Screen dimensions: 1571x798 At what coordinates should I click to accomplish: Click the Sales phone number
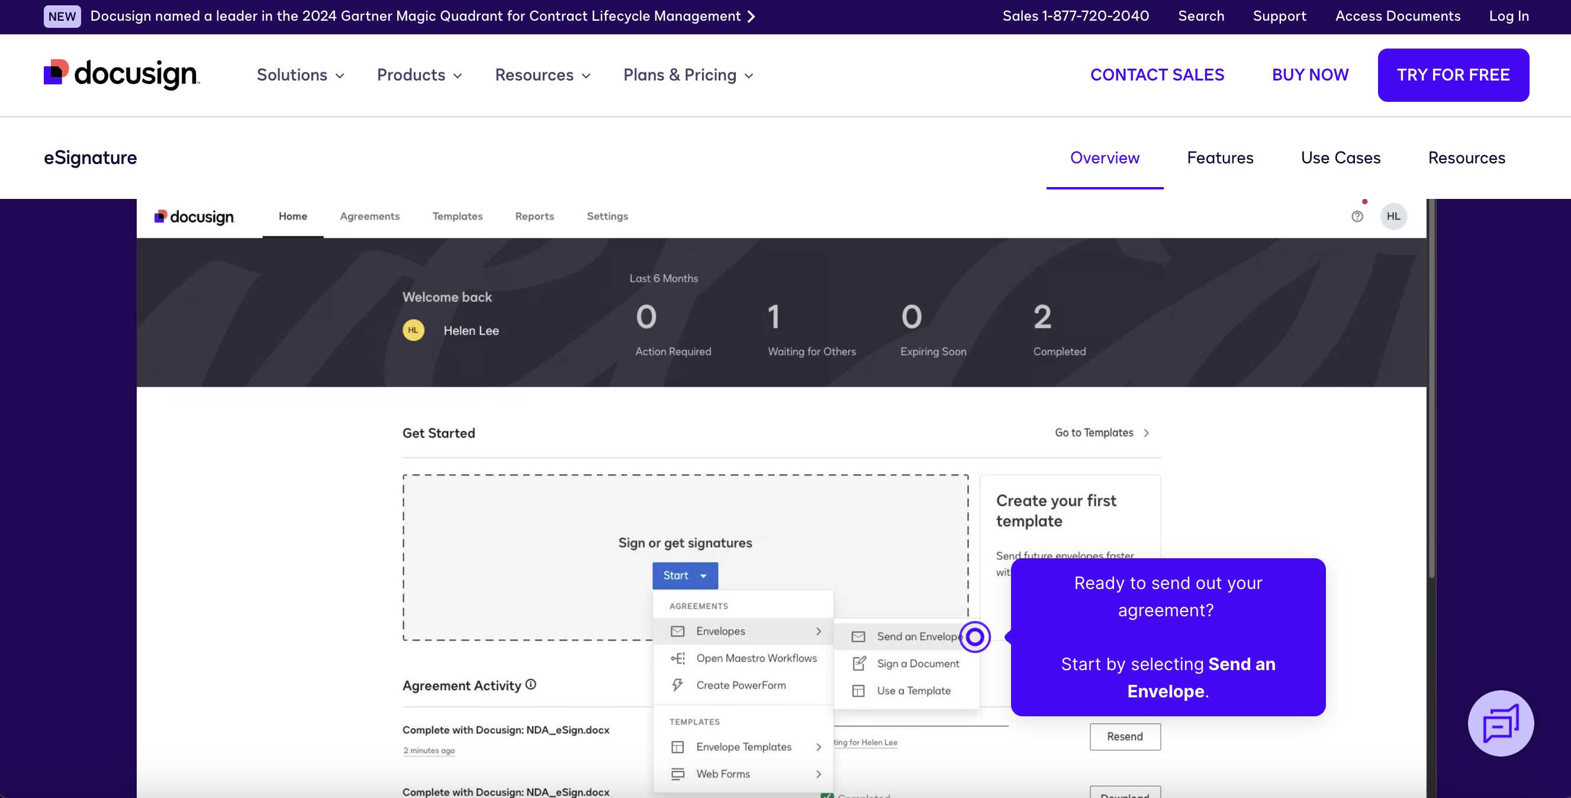tap(1076, 16)
